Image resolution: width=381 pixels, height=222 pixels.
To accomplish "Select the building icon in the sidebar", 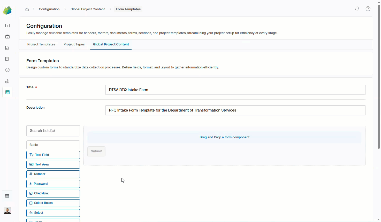I will pos(7,59).
